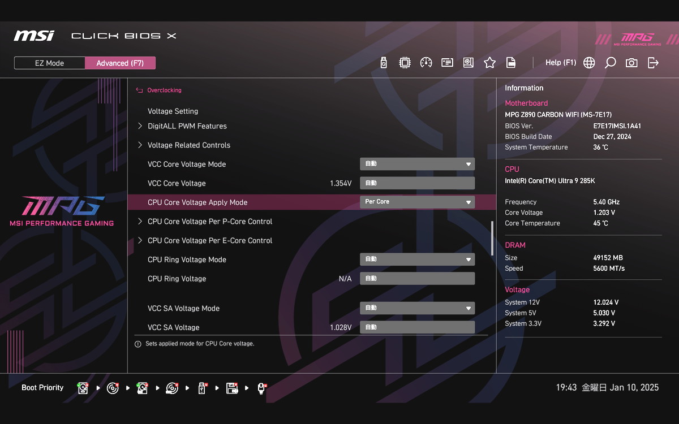Expand CPU Core Voltage Per P-Core Control
Screen dimensions: 679x424
[x=210, y=222]
